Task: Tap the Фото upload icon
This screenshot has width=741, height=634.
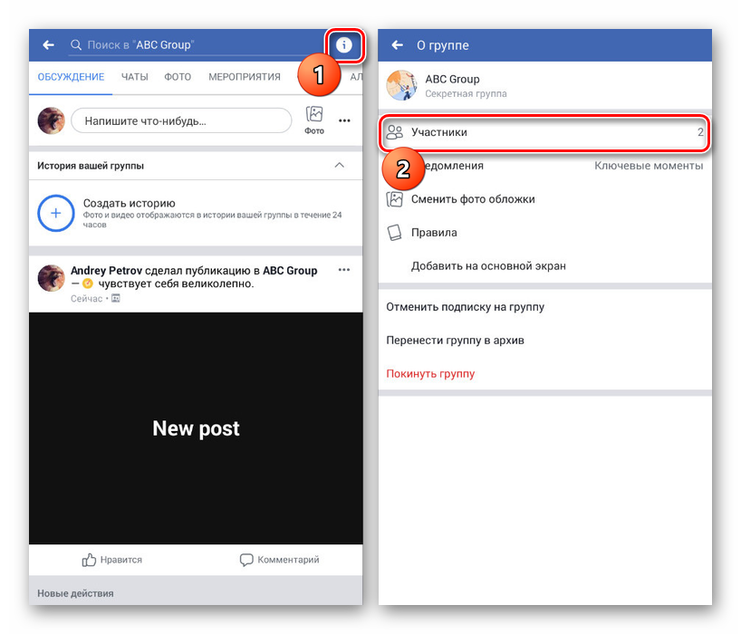Action: click(314, 120)
